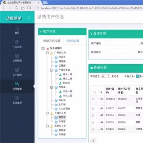Select 测试组 in the tree

coord(66,83)
